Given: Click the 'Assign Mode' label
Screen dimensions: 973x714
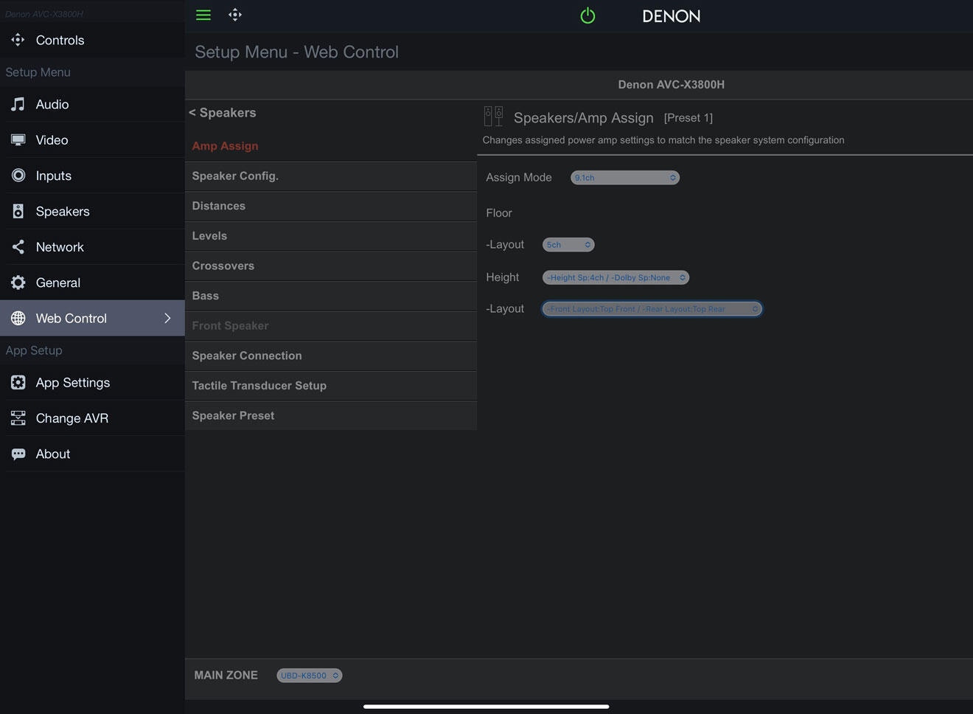Looking at the screenshot, I should [519, 178].
